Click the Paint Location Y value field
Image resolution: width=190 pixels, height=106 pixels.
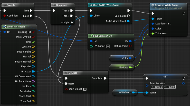[171, 87]
